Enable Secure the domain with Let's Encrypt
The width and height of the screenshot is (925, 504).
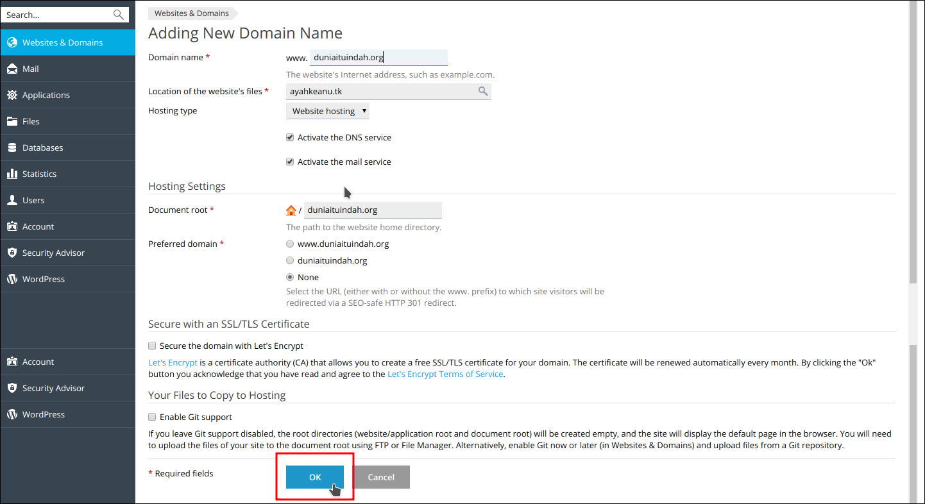point(152,346)
